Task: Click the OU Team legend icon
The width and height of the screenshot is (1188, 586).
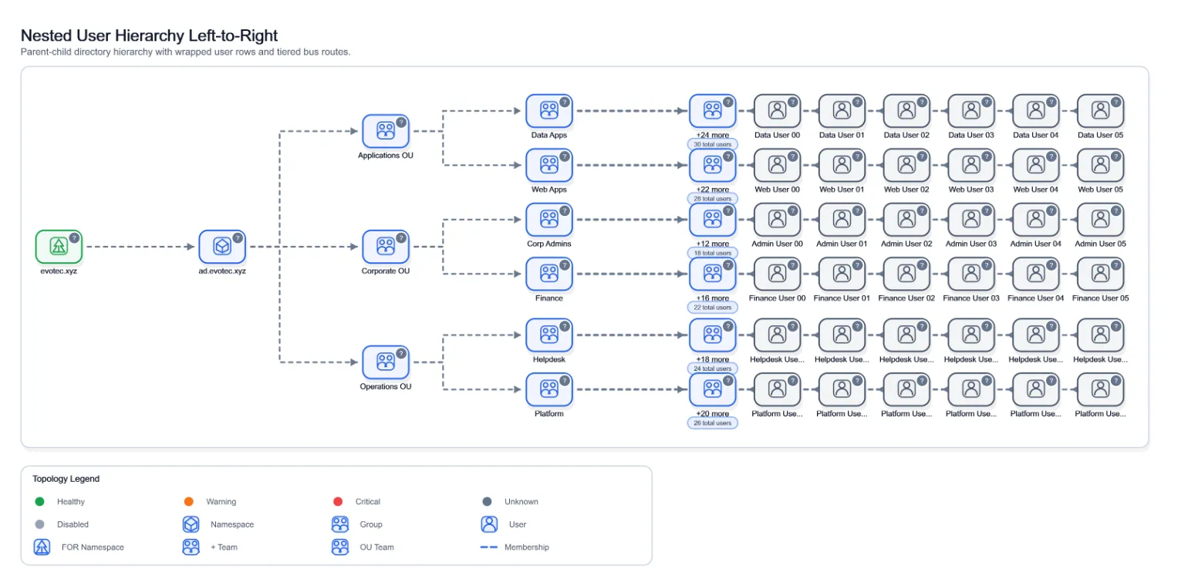Action: point(340,547)
